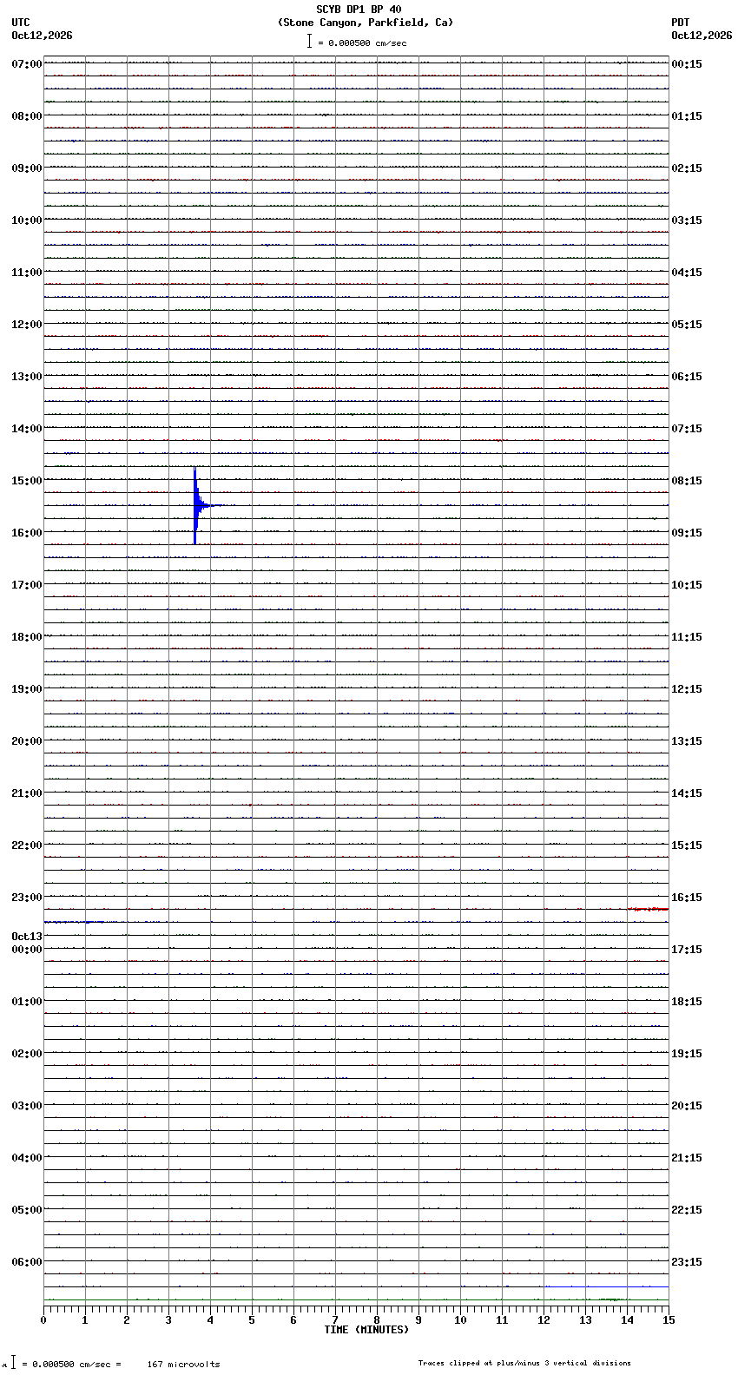The image size is (738, 1375).
Task: Click the 09:15 PDT time label
Action: (x=687, y=533)
